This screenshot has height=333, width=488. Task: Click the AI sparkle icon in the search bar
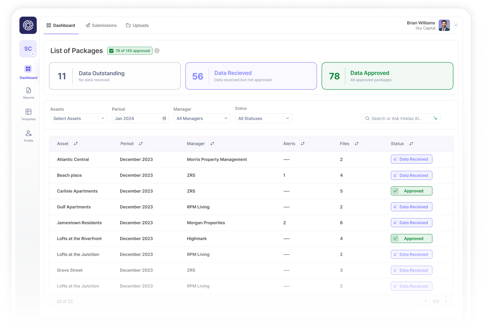pyautogui.click(x=435, y=118)
